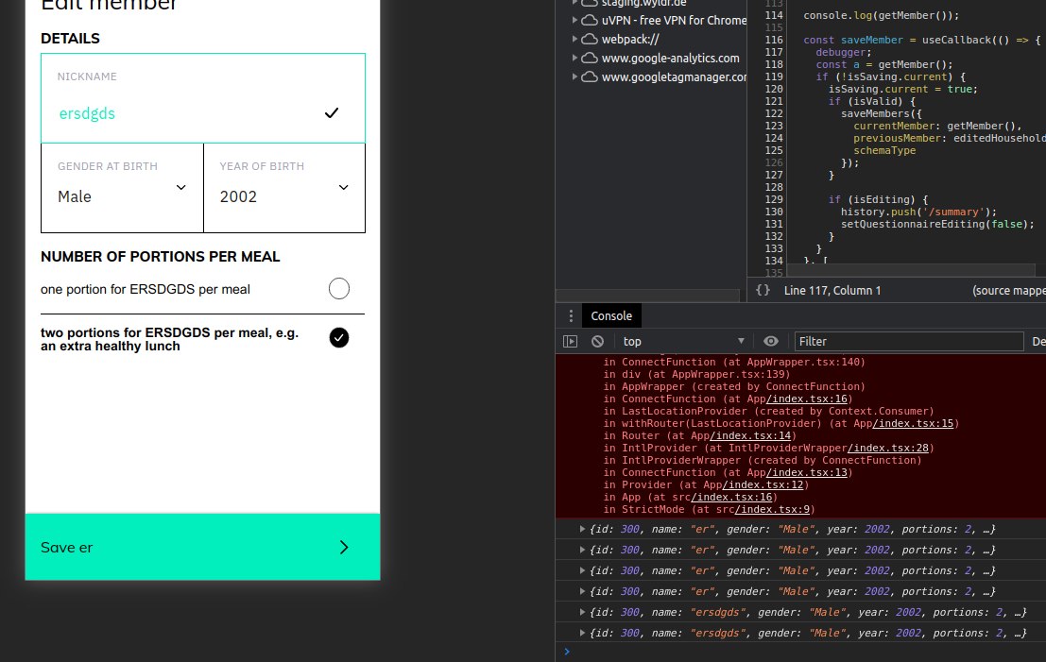The height and width of the screenshot is (662, 1046).
Task: Expand the second logged "er" object
Action: point(582,550)
